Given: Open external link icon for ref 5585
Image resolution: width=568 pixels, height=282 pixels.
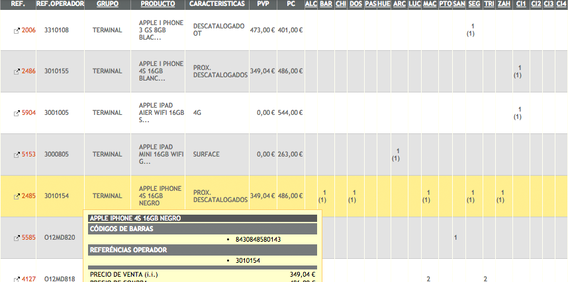Looking at the screenshot, I should [x=17, y=238].
